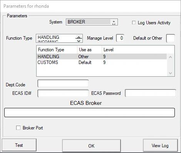Click the System spinner up arrow
The image size is (181, 153).
point(114,21)
